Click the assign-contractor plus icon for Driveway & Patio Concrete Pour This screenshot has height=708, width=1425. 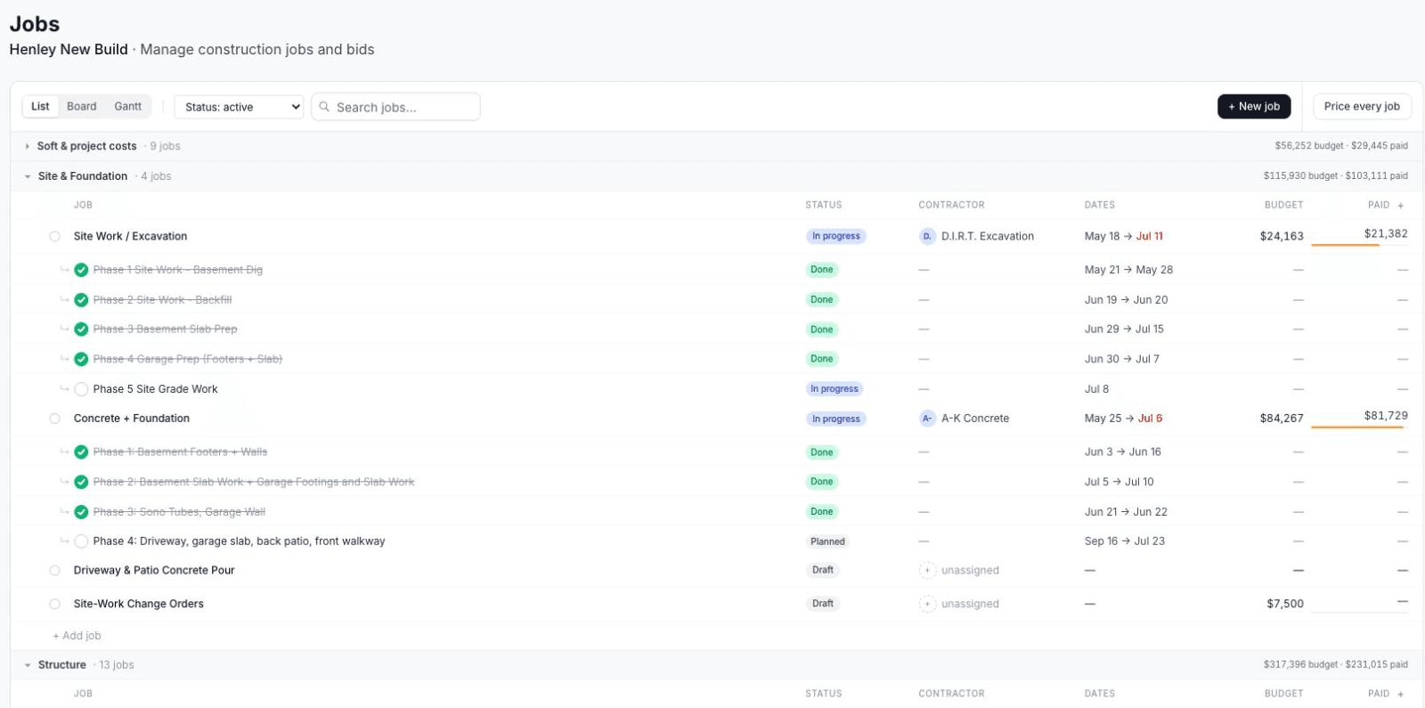click(x=927, y=570)
